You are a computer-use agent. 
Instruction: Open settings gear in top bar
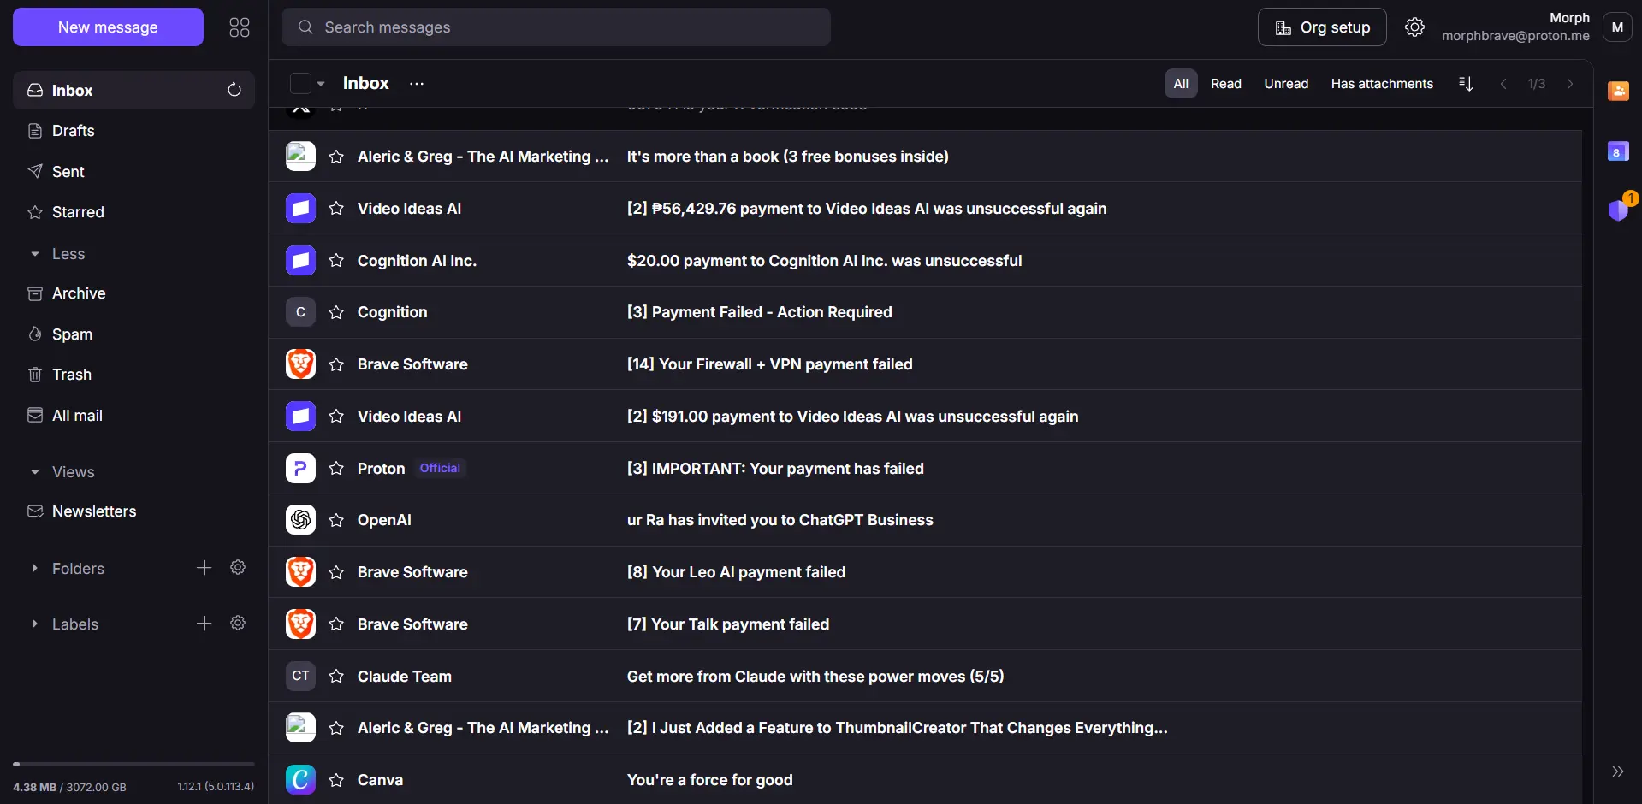[x=1414, y=27]
